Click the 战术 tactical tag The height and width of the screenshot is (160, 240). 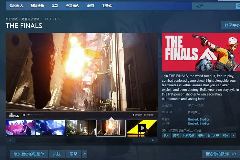(x=226, y=135)
